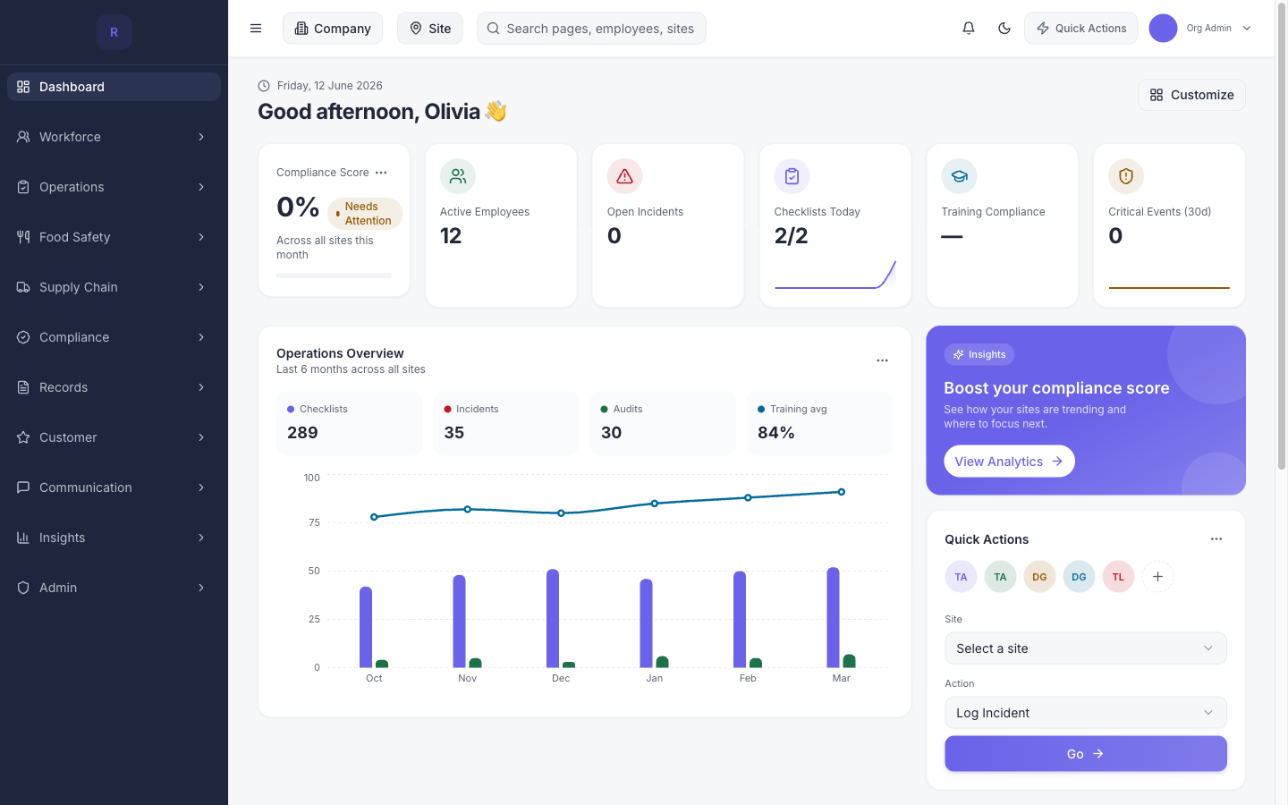
Task: Click the Site selector button
Action: (x=430, y=29)
